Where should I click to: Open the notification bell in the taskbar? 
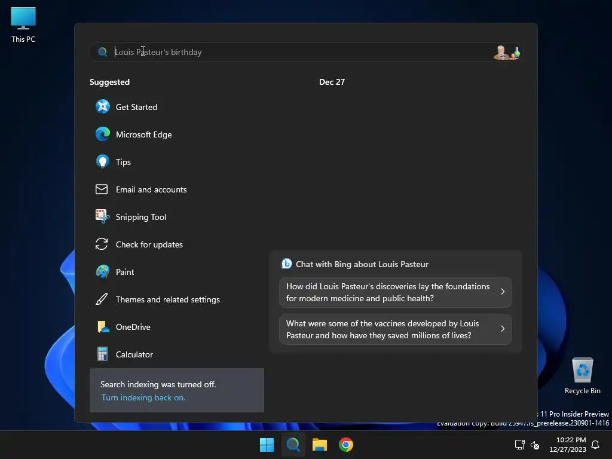(x=595, y=445)
